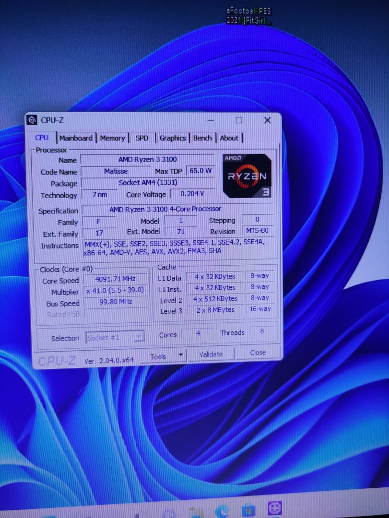389x518 pixels.
Task: Click the L1 Data value 4 x 32 KBytes
Action: click(x=215, y=277)
